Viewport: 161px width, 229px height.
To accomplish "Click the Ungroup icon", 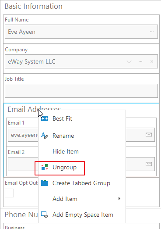I will 45,167.
